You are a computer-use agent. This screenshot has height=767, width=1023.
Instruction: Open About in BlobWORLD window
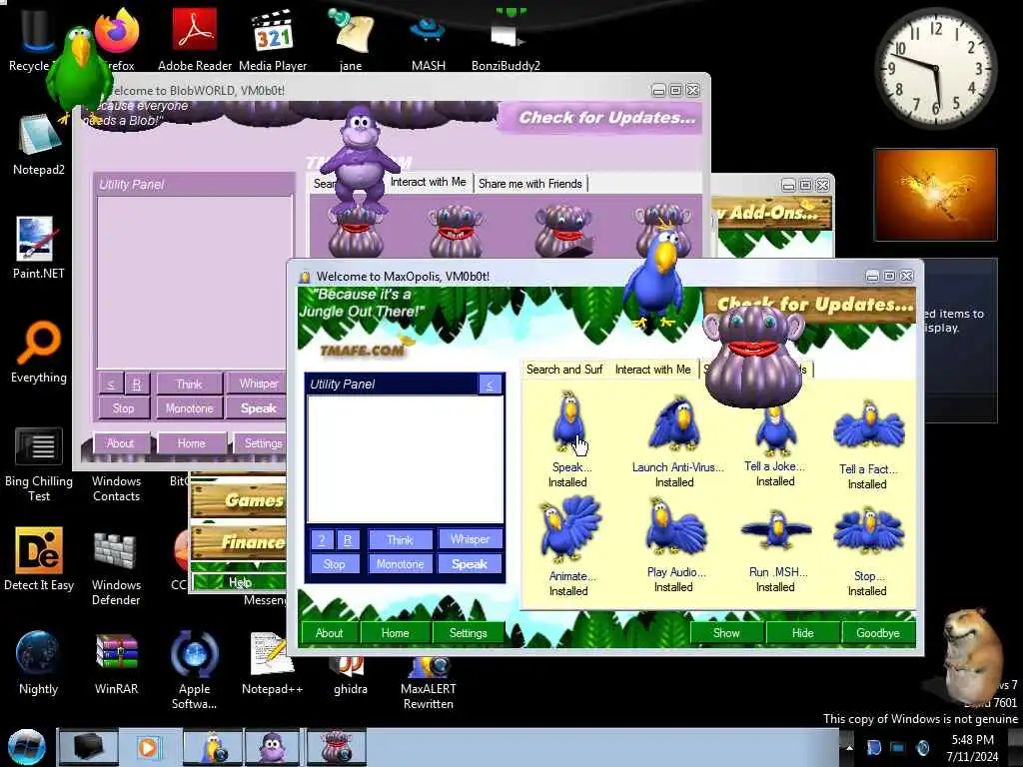tap(120, 443)
